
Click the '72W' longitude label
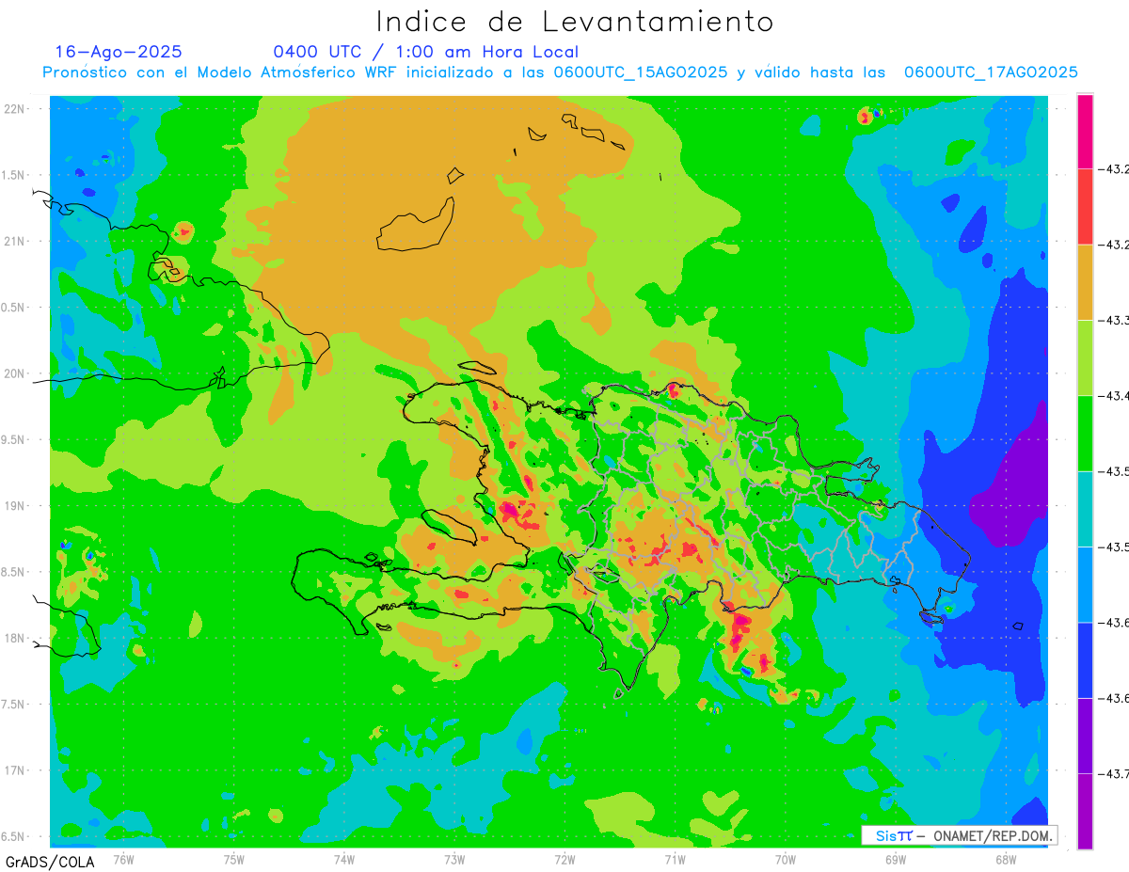coord(564,859)
